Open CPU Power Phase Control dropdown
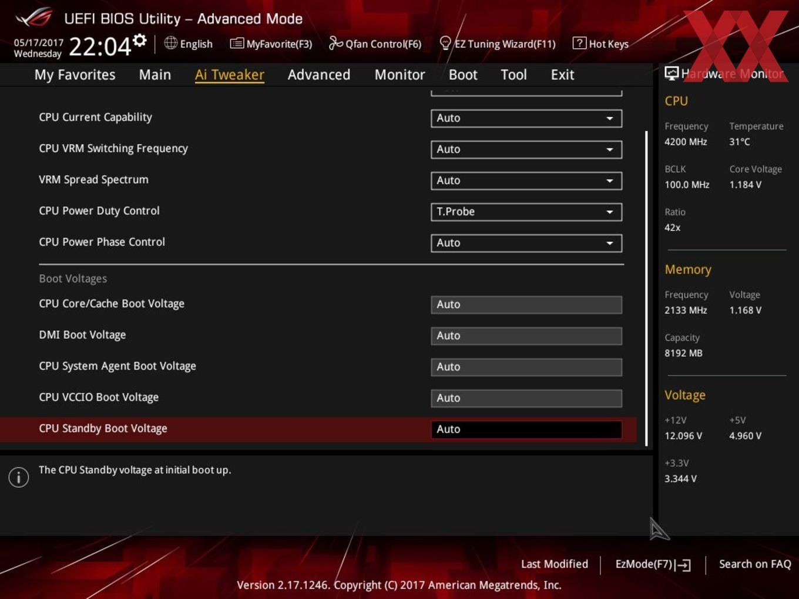Screen dimensions: 799x599 (x=526, y=243)
